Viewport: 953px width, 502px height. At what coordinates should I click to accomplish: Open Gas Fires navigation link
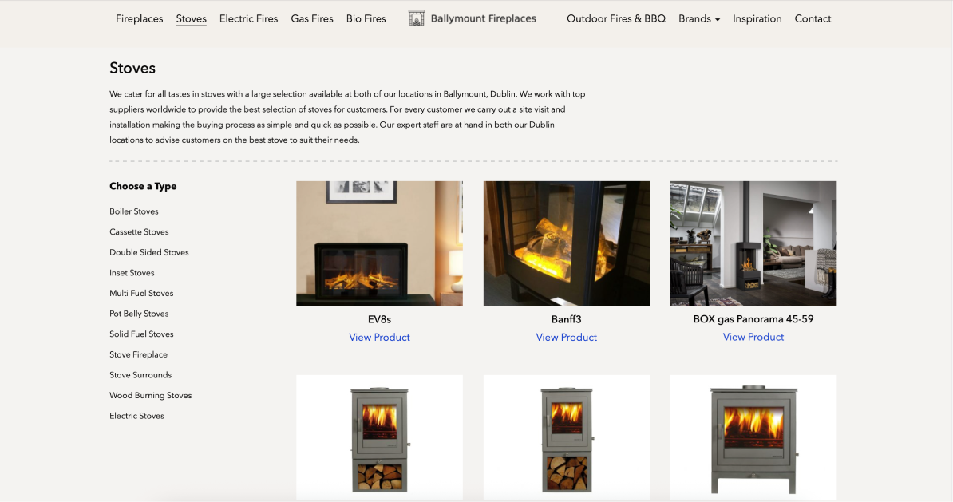(312, 19)
